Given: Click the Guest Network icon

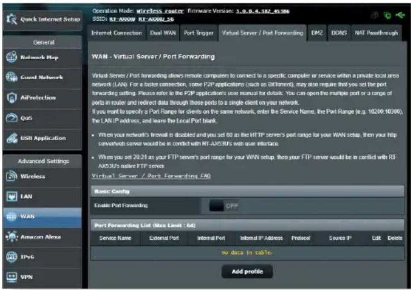Looking at the screenshot, I should click(11, 77).
